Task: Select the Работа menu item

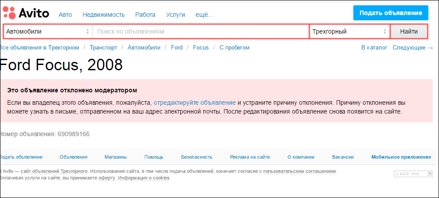Action: (x=145, y=15)
